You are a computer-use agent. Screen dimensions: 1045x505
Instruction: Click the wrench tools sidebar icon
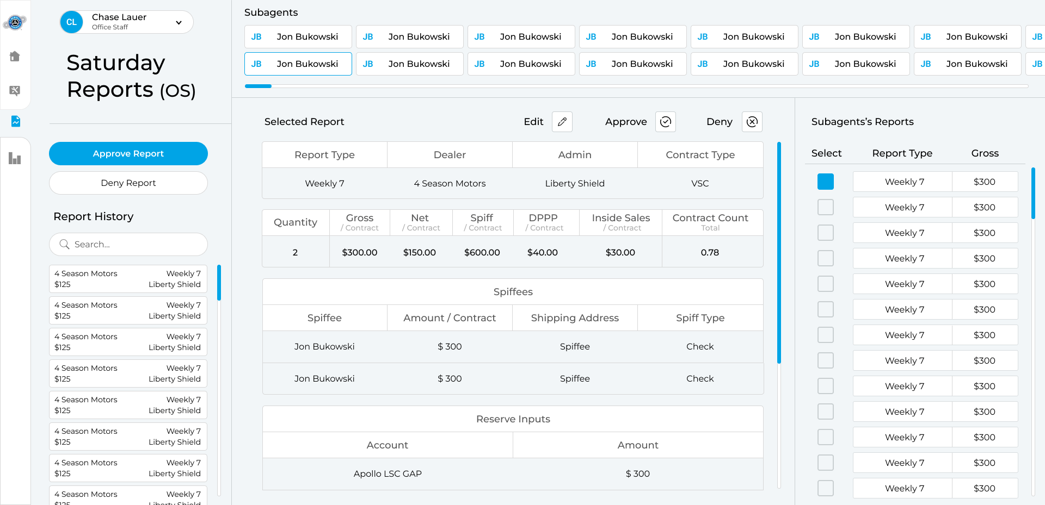tap(15, 90)
